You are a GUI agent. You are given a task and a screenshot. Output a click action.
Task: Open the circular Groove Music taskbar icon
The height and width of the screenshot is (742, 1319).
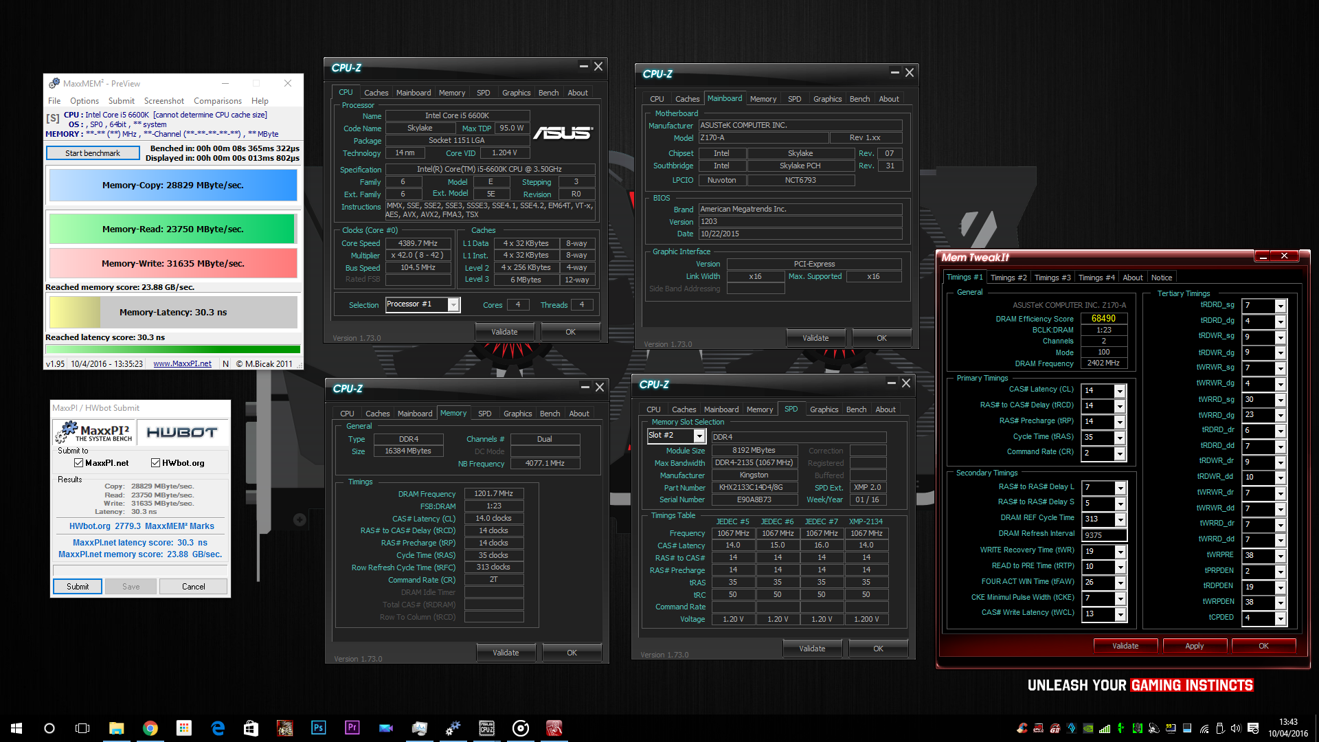pos(520,728)
